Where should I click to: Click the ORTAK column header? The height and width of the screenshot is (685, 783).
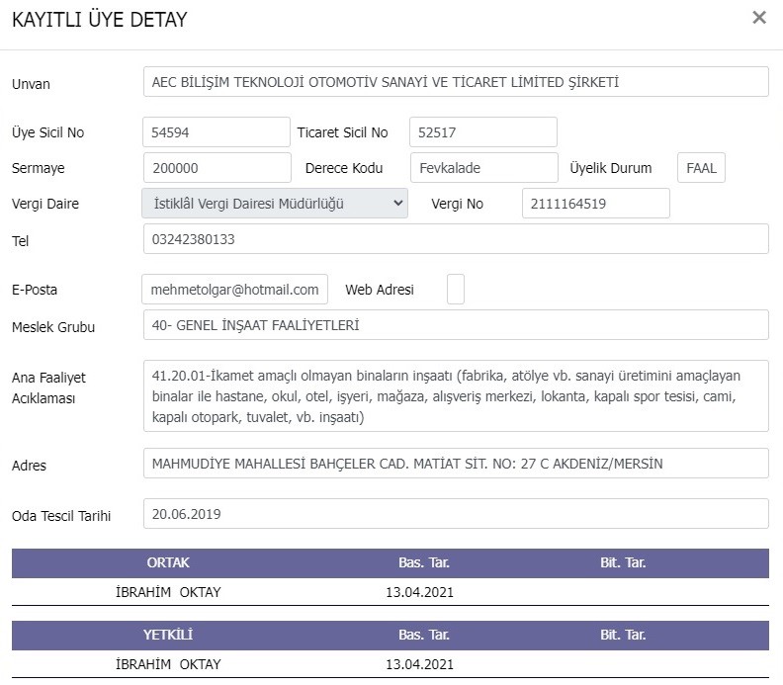click(168, 562)
